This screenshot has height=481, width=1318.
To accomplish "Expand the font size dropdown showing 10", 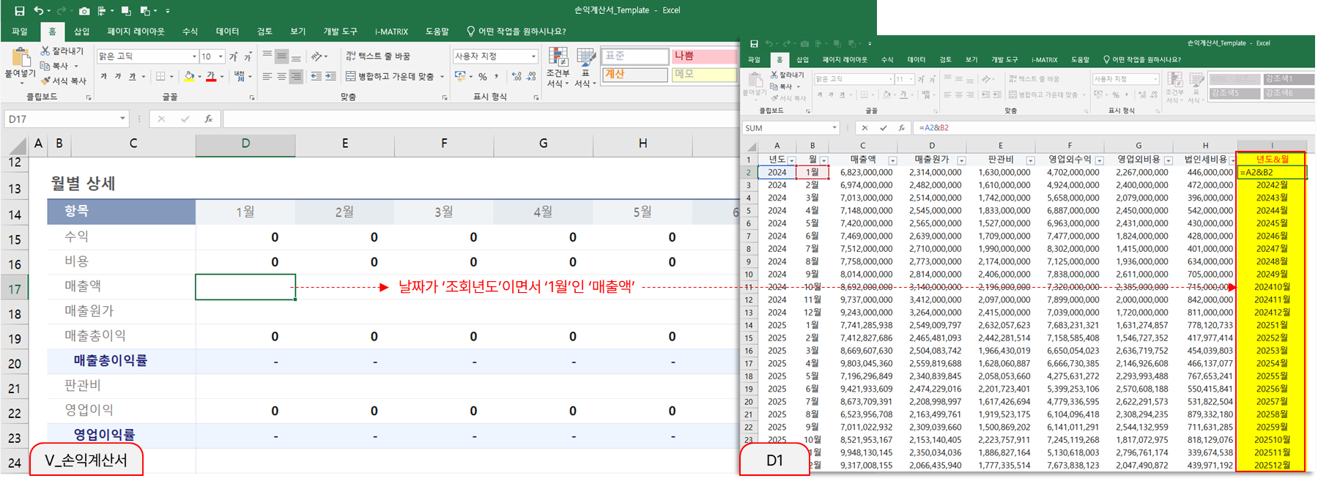I will click(x=221, y=56).
